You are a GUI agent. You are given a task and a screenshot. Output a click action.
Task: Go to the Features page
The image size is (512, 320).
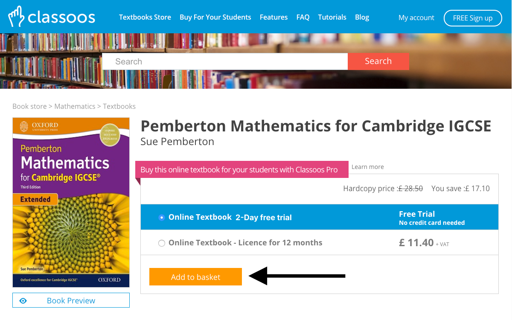pyautogui.click(x=273, y=17)
